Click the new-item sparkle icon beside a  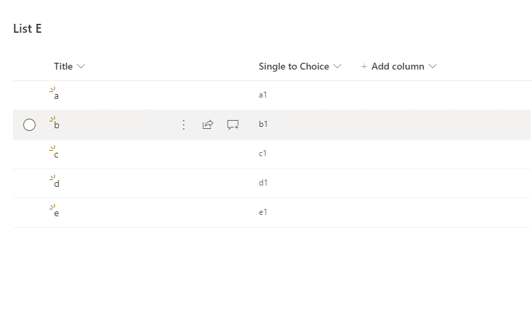point(52,89)
